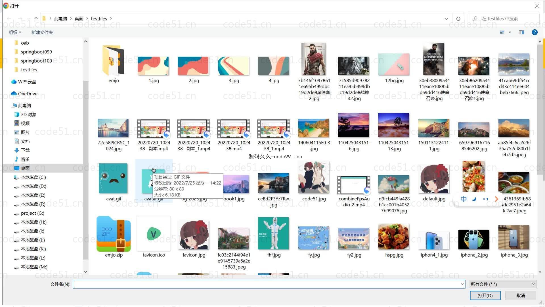Select testfiles folder in navigation tree

[29, 70]
